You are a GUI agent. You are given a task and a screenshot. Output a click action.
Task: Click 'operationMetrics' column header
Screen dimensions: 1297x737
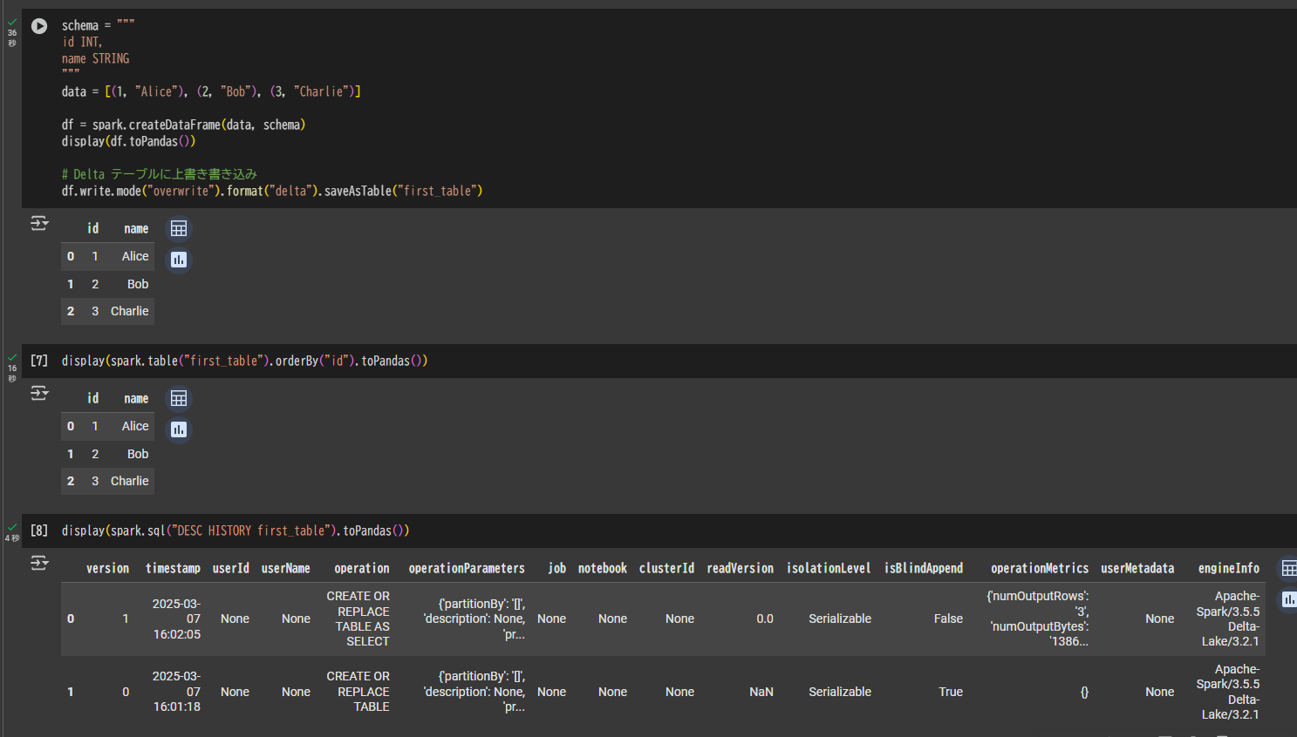click(1040, 569)
